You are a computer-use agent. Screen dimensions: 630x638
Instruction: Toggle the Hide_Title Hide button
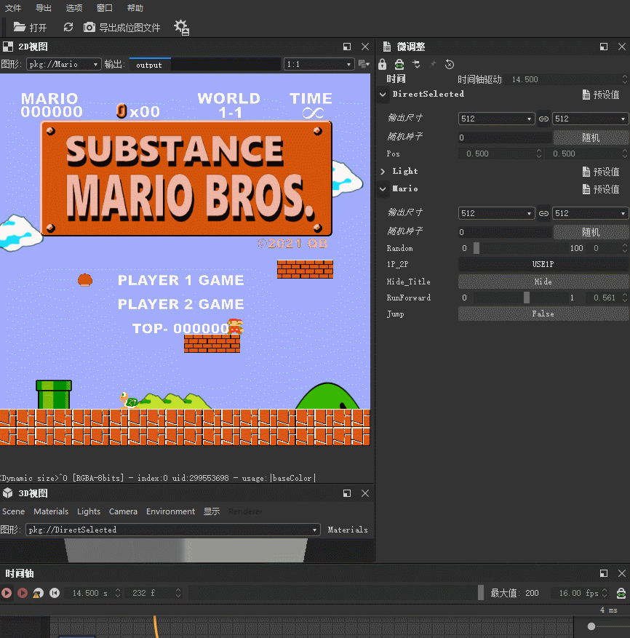[543, 282]
